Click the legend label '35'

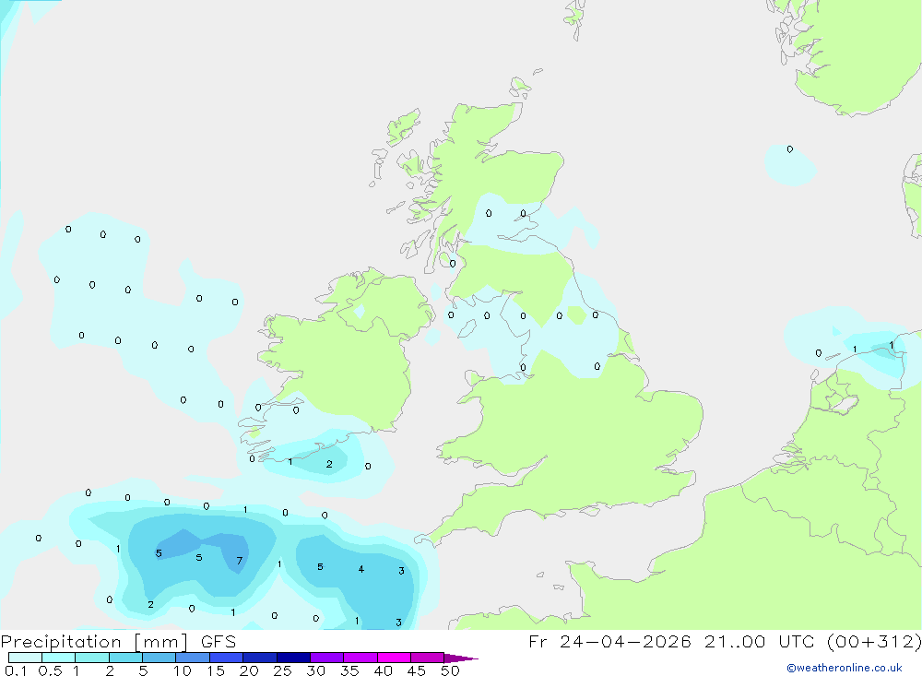[x=349, y=670]
